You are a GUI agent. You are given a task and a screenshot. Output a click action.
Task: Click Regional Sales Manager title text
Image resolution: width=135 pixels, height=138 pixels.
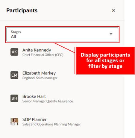[40, 78]
